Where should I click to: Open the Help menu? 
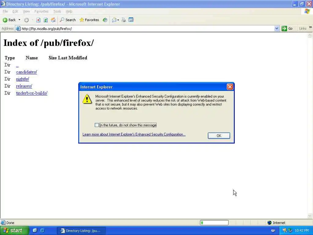pos(69,11)
